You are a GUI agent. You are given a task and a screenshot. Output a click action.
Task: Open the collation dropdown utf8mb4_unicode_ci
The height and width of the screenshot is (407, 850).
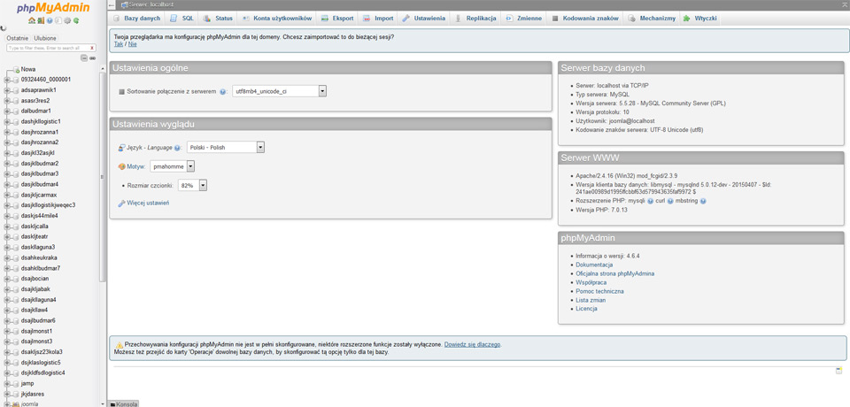pyautogui.click(x=279, y=92)
